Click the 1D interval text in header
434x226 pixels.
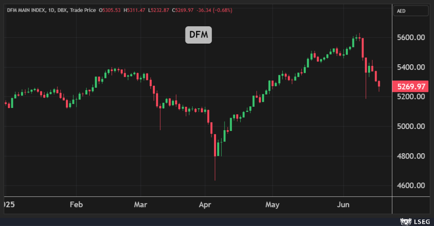click(x=51, y=10)
